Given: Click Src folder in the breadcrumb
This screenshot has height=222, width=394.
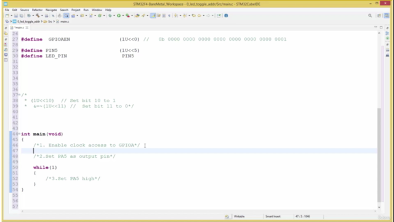Looking at the screenshot, I should [x=50, y=22].
